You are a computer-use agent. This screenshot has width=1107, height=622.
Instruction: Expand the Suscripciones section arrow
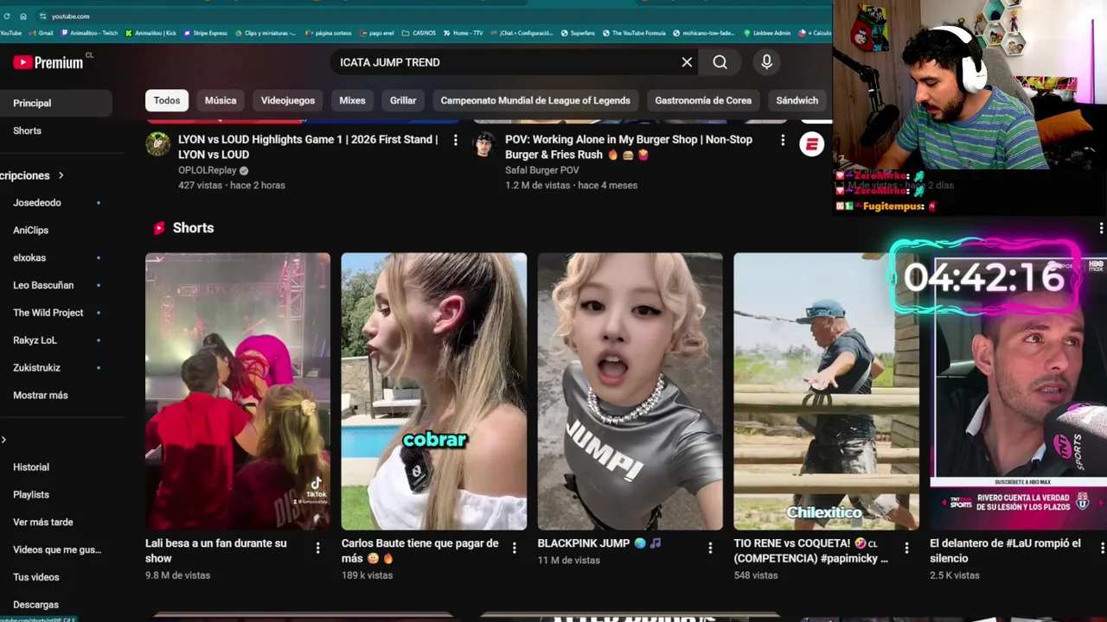[x=61, y=175]
